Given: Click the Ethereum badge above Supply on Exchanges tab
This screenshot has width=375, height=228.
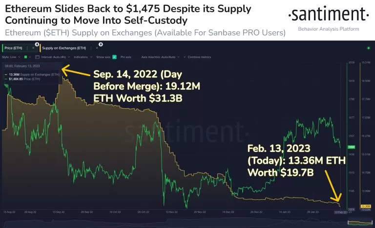Looking at the screenshot, I should (101, 44).
